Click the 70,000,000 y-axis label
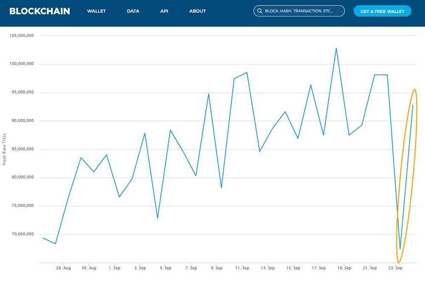Screen dimensions: 425x283 (x=23, y=234)
